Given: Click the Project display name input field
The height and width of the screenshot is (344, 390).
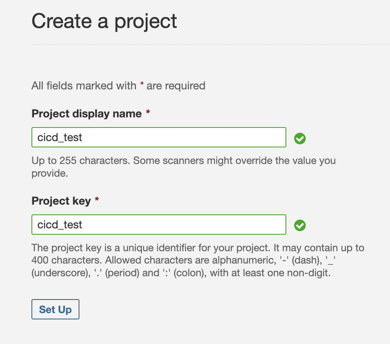Looking at the screenshot, I should tap(158, 138).
